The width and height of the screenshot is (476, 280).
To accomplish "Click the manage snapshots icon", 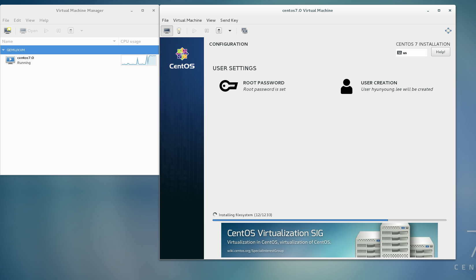I will (244, 31).
